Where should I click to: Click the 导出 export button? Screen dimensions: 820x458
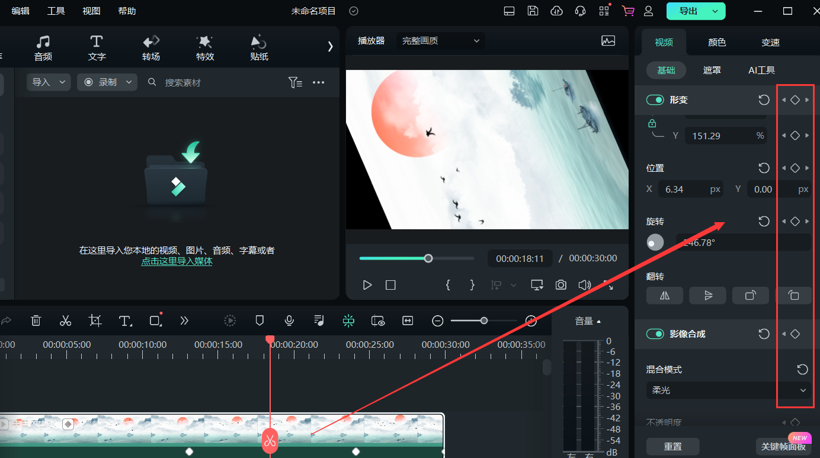688,11
